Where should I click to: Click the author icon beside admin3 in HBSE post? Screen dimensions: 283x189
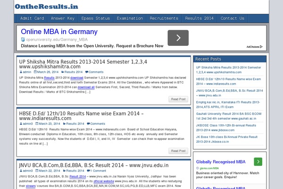point(21,123)
